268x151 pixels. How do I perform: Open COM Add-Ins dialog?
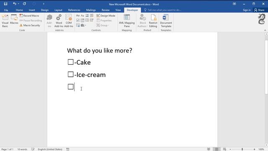coord(69,21)
